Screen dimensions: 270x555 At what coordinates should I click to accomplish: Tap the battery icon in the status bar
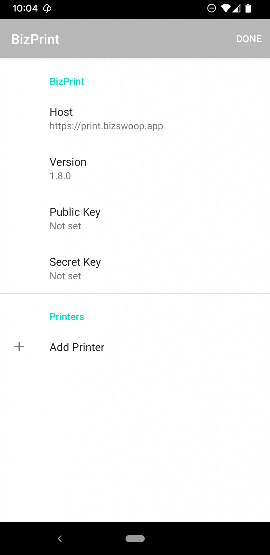point(248,8)
